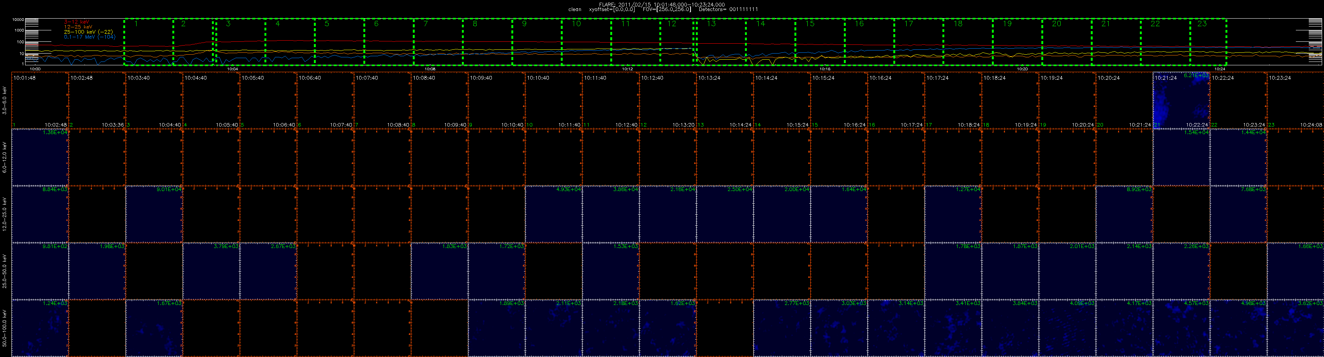Viewport: 1324px width, 357px height.
Task: Open the 25.0-50.0 keV image at 10:04:40
Action: click(x=211, y=271)
